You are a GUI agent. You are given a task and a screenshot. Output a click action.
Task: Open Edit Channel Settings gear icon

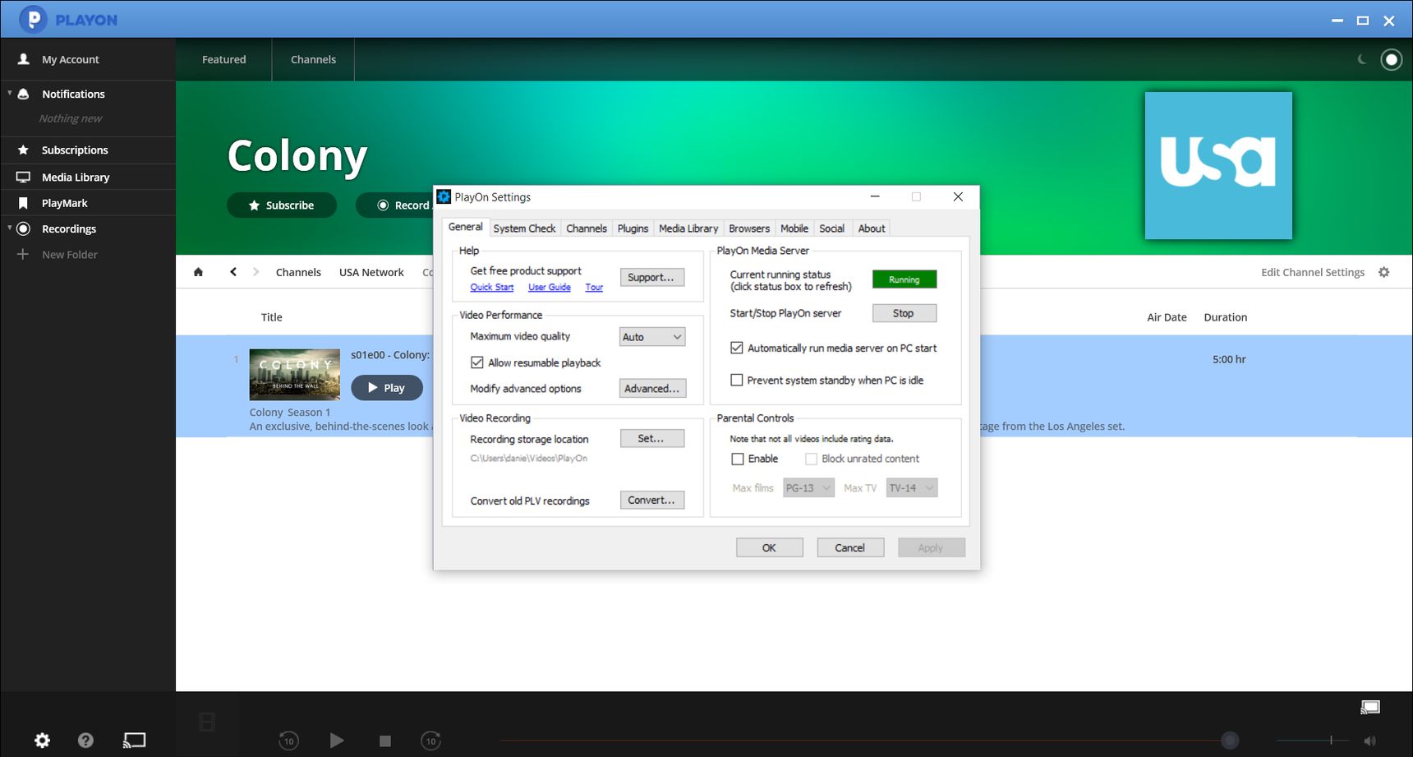pos(1384,272)
